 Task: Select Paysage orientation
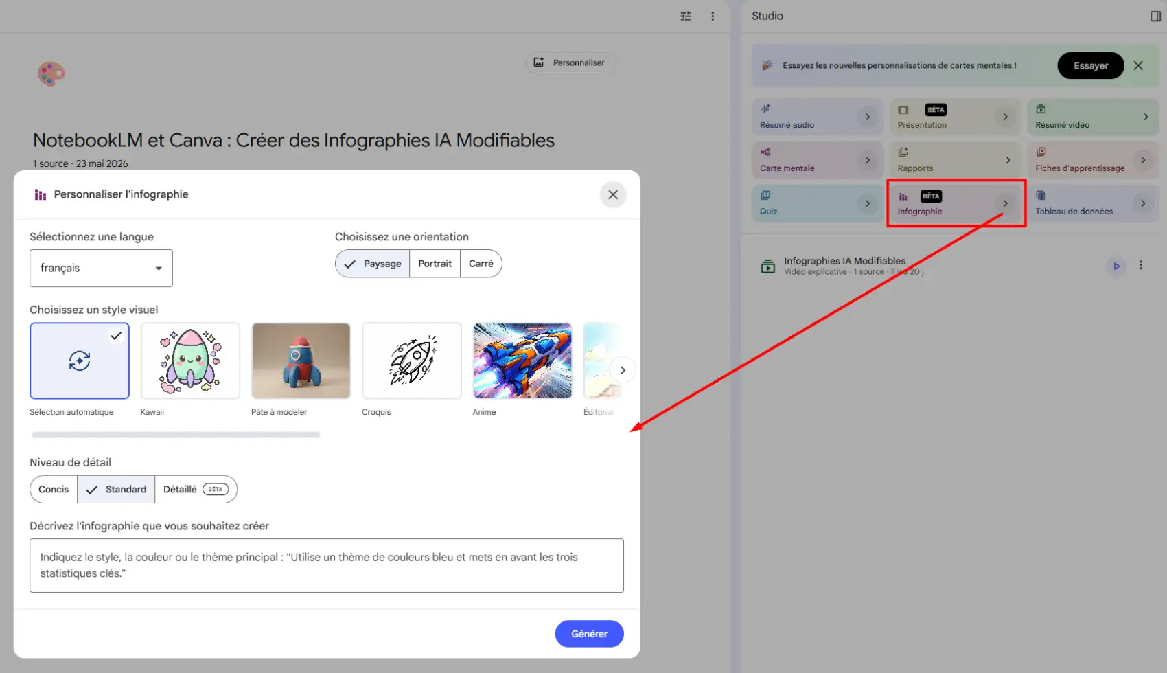click(x=373, y=264)
